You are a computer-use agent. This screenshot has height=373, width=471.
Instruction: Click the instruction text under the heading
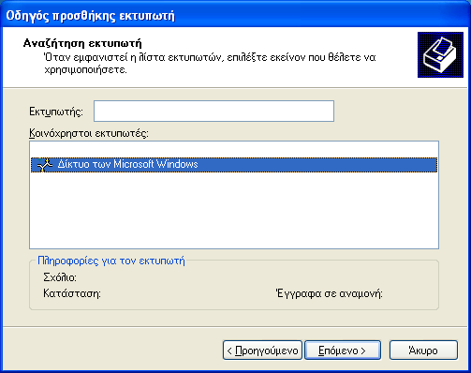coord(210,64)
